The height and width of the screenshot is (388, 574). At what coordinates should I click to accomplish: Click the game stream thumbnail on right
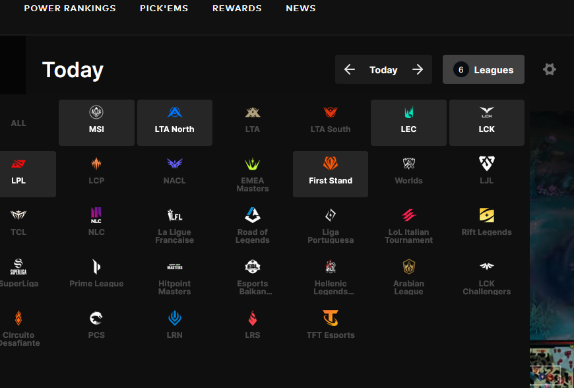pos(552,249)
